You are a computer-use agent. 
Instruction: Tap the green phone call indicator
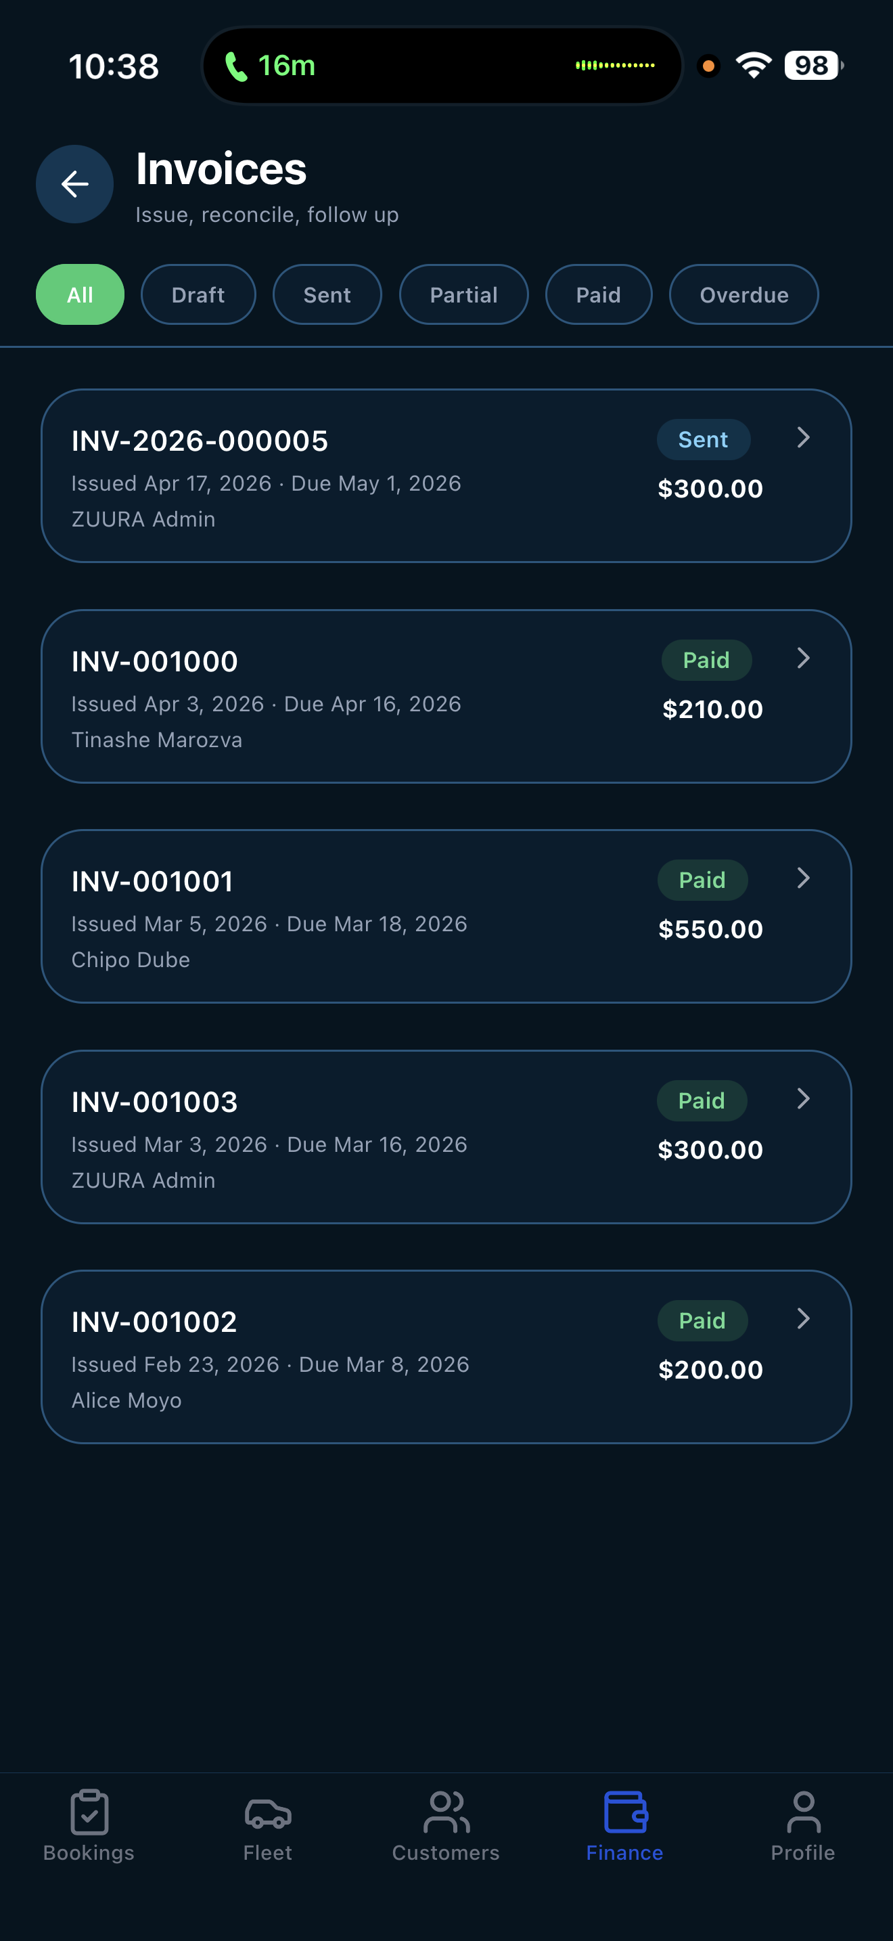(x=236, y=66)
